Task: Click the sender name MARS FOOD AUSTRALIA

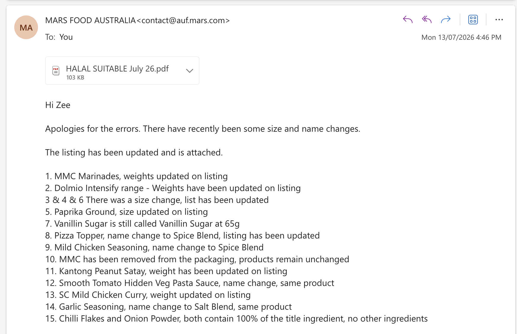Action: tap(91, 20)
